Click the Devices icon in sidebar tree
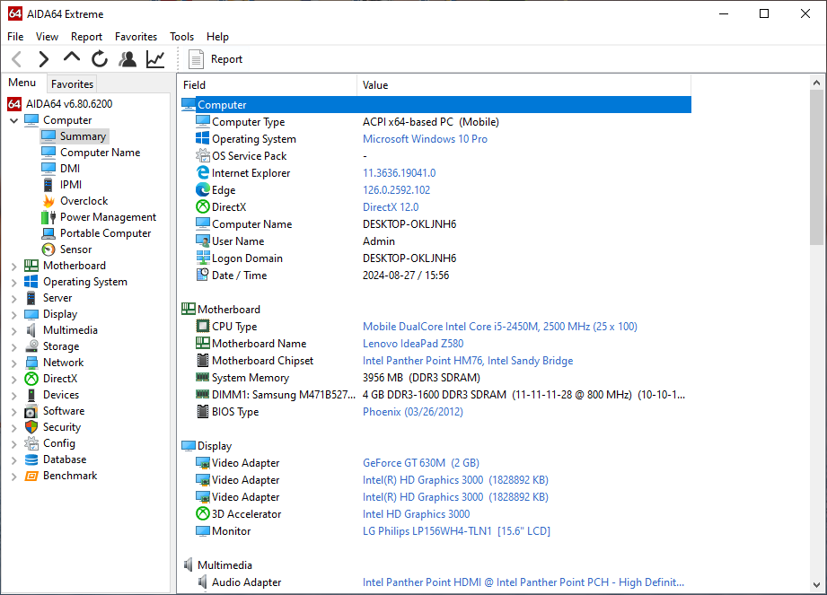Viewport: 827px width, 595px height. click(x=31, y=395)
